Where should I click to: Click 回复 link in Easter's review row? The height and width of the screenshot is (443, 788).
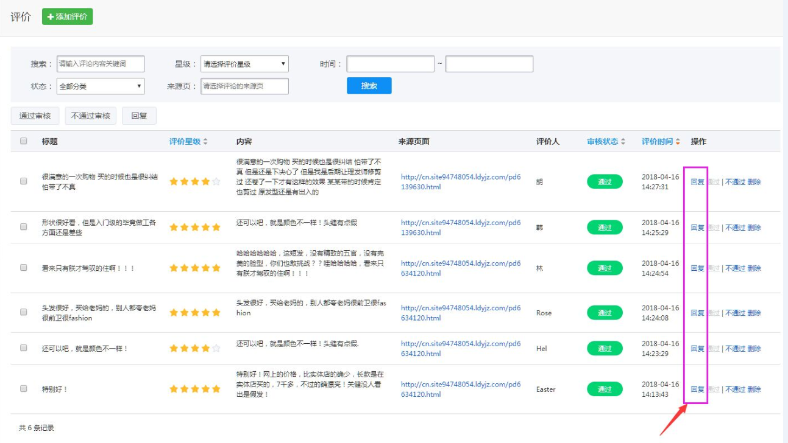697,389
